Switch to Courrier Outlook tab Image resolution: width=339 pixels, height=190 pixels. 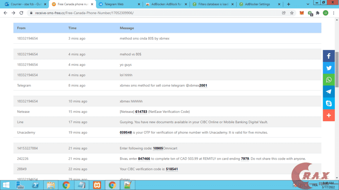(26, 4)
